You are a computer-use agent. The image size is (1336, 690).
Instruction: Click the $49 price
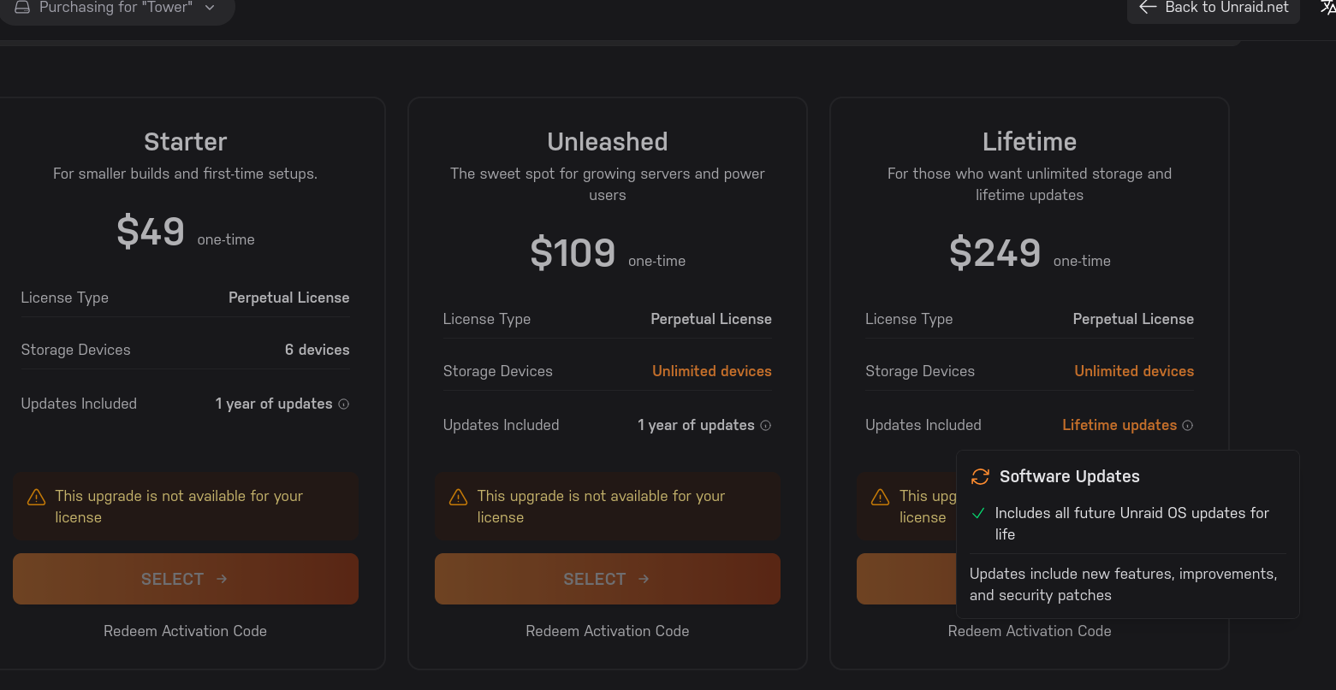pos(151,232)
